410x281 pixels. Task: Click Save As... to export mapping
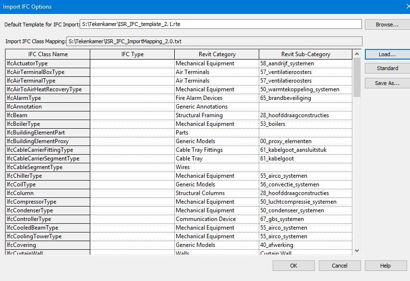pos(387,83)
